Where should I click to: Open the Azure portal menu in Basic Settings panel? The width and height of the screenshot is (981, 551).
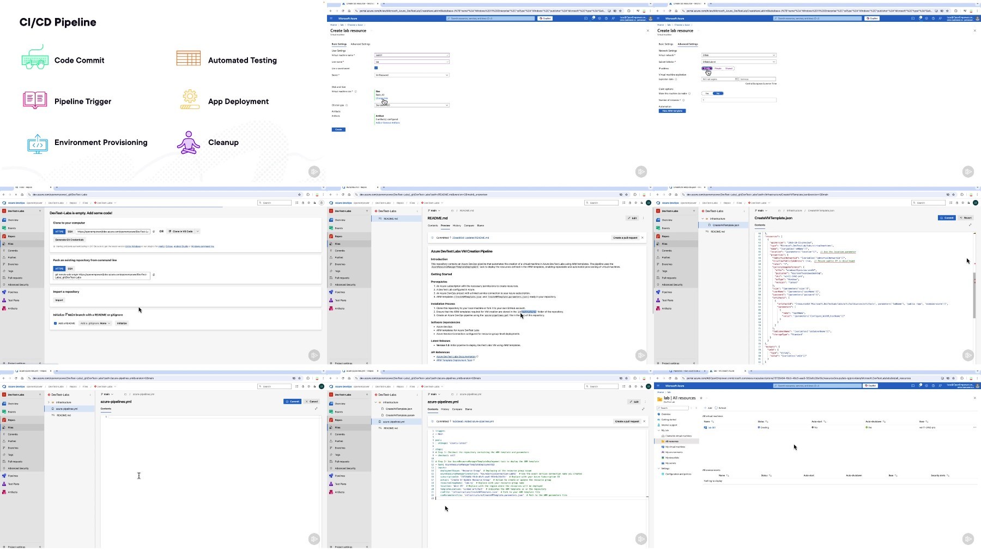(331, 18)
